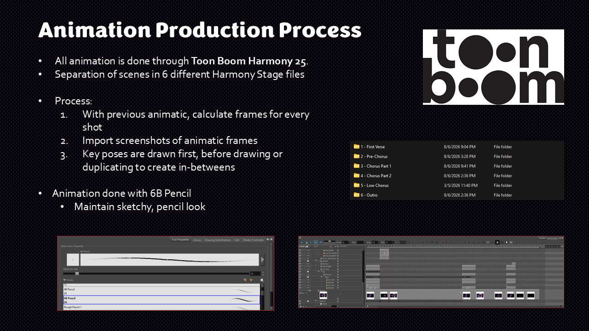Click the '3/5/2026 11:40 PM' date cell
Viewport: 589px width, 331px height.
pos(461,185)
